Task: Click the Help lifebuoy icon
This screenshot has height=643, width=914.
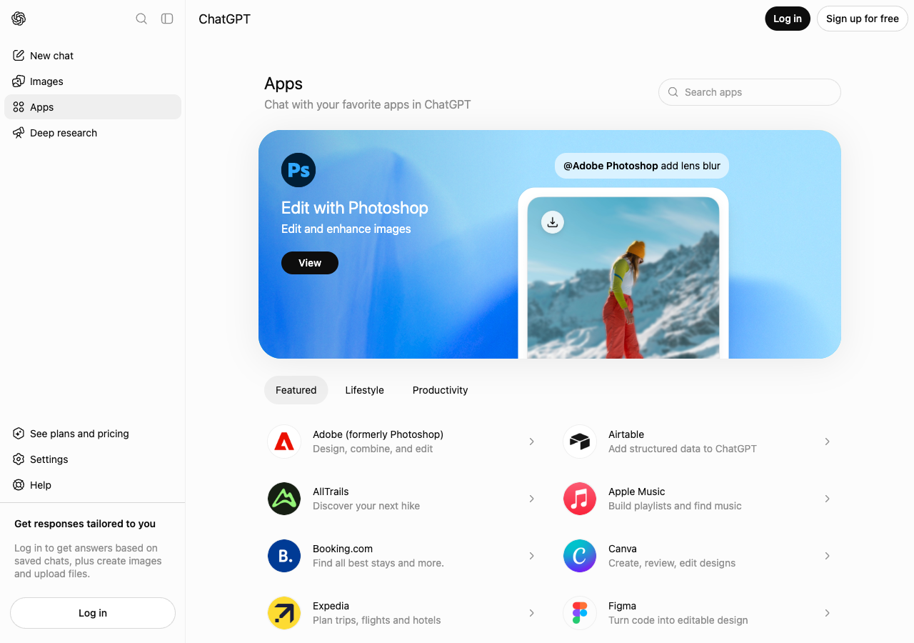Action: click(19, 485)
